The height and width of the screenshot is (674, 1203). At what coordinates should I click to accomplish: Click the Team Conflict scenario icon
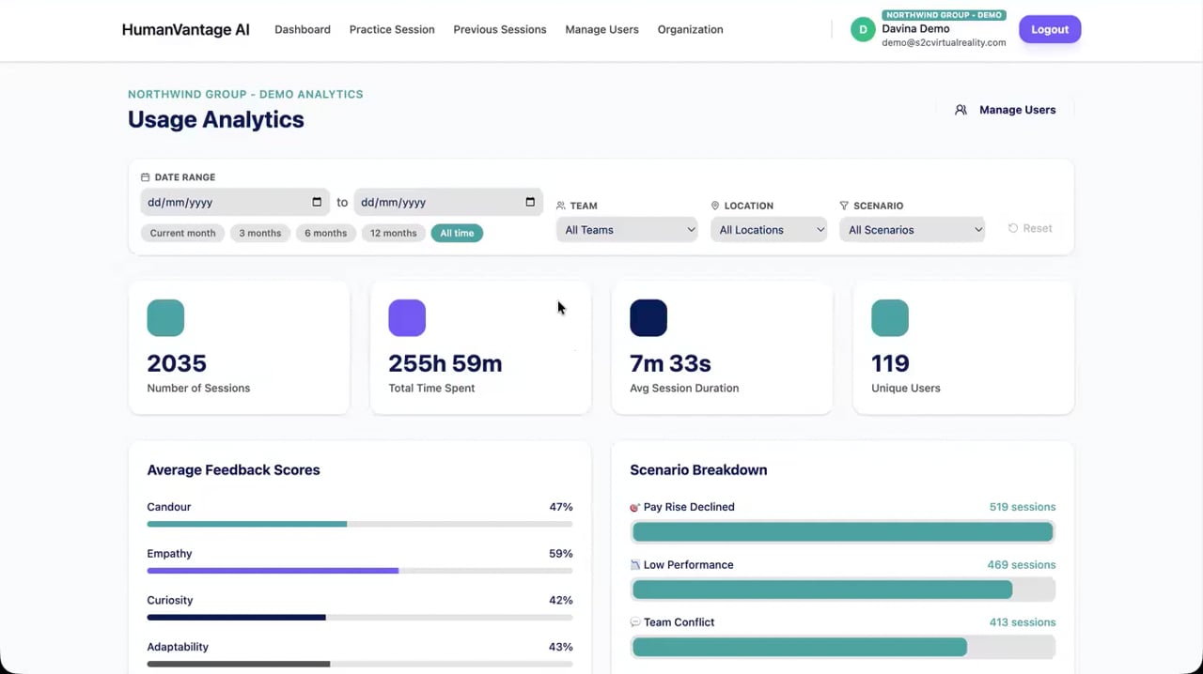635,622
